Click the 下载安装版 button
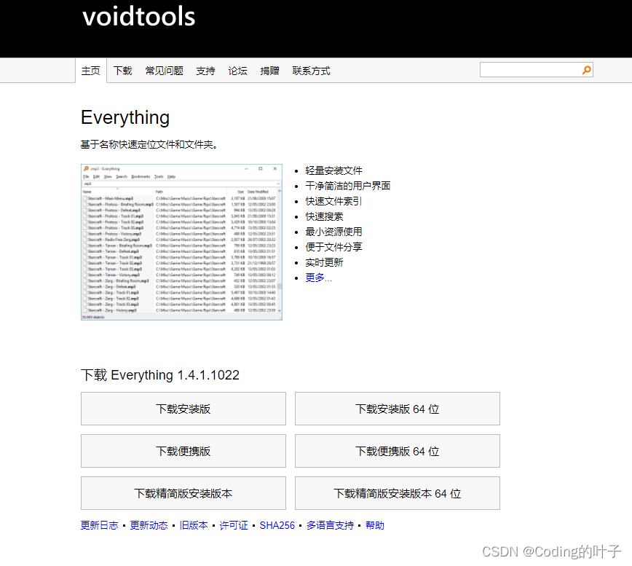Viewport: 632px width, 566px height. [182, 409]
